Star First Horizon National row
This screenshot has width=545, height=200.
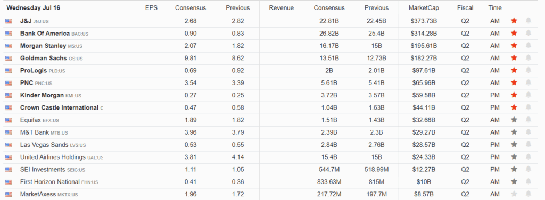click(x=514, y=181)
